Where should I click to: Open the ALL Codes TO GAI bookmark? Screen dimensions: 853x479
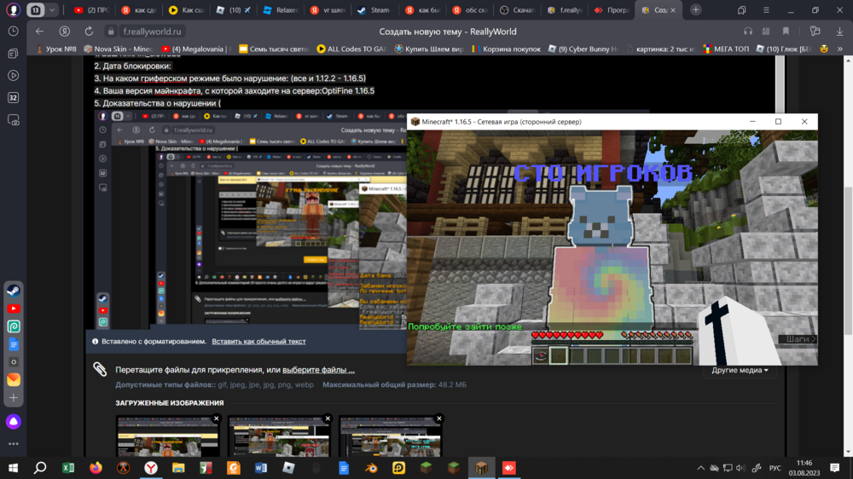point(351,49)
